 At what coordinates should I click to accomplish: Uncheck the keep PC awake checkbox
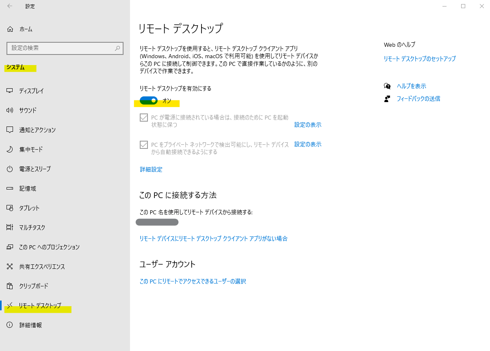144,118
